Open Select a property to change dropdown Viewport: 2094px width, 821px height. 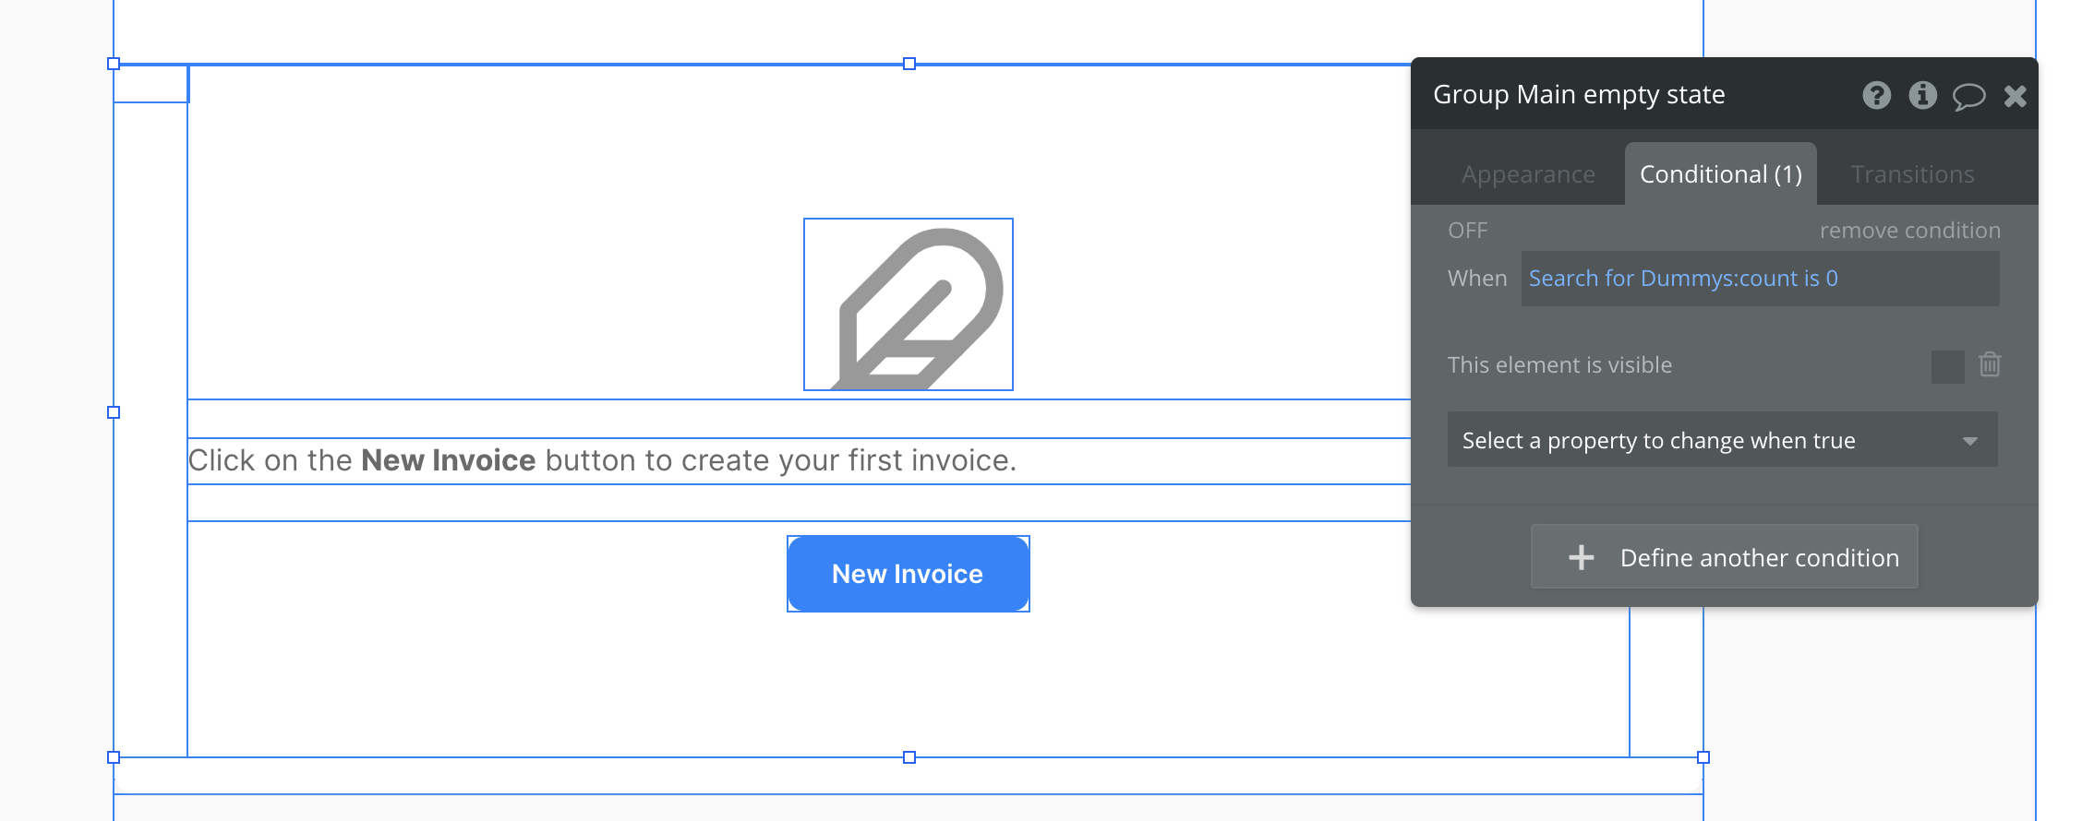coord(1722,440)
